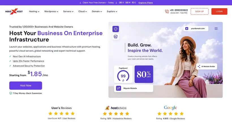This screenshot has height=130, width=232.
Task: Open the Explore dropdown
Action: click(112, 11)
